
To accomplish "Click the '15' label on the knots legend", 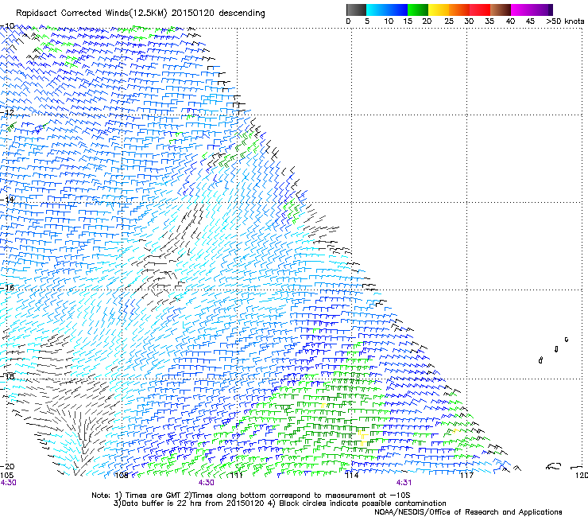I will [408, 21].
